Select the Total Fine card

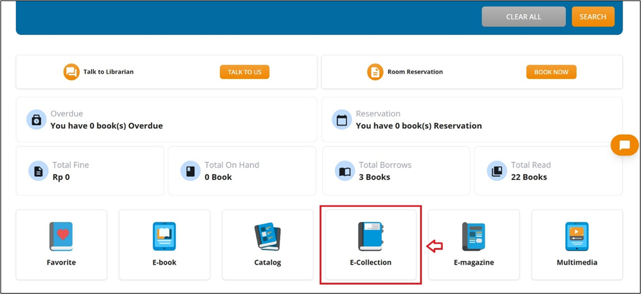[x=90, y=171]
